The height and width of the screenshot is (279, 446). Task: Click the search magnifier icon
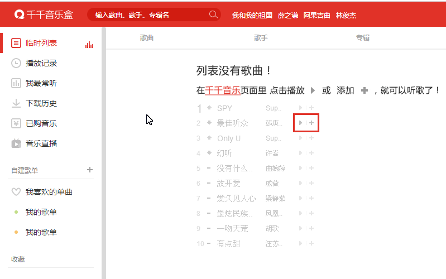(213, 15)
